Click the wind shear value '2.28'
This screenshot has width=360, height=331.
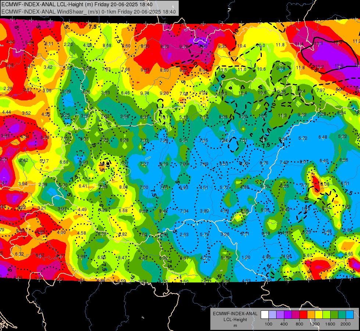pos(8,88)
